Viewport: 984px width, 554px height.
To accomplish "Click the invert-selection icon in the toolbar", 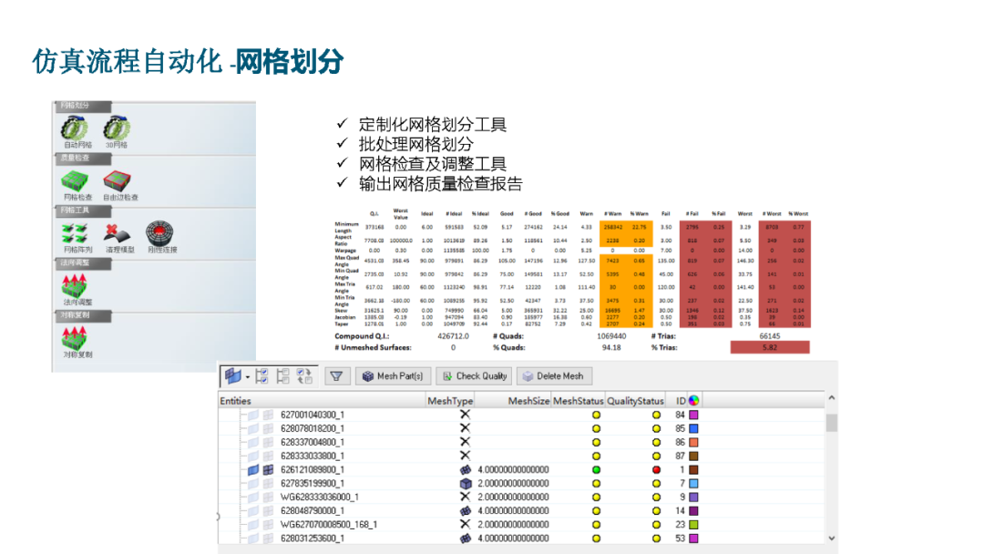I will click(304, 375).
